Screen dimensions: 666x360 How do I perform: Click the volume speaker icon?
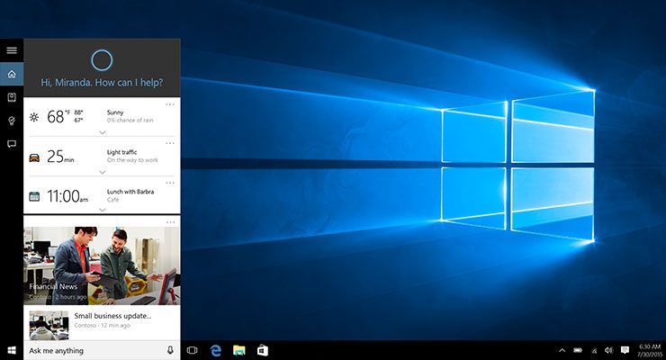coord(609,350)
